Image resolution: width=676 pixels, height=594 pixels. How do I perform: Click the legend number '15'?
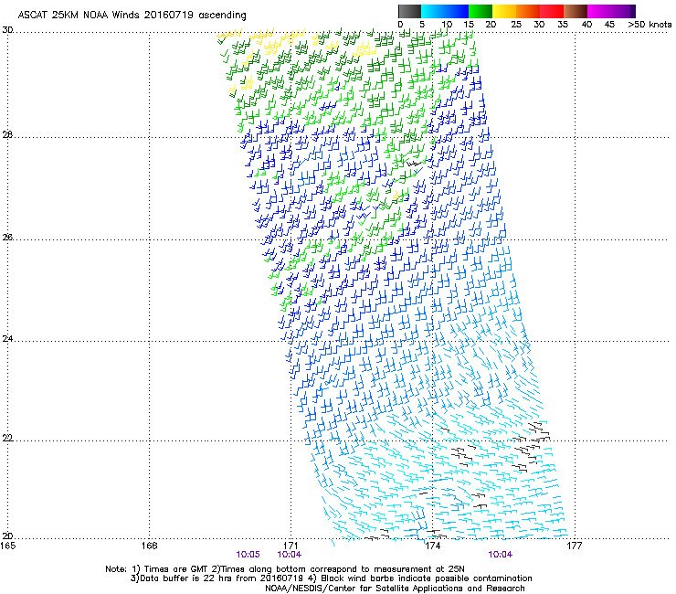(x=469, y=25)
